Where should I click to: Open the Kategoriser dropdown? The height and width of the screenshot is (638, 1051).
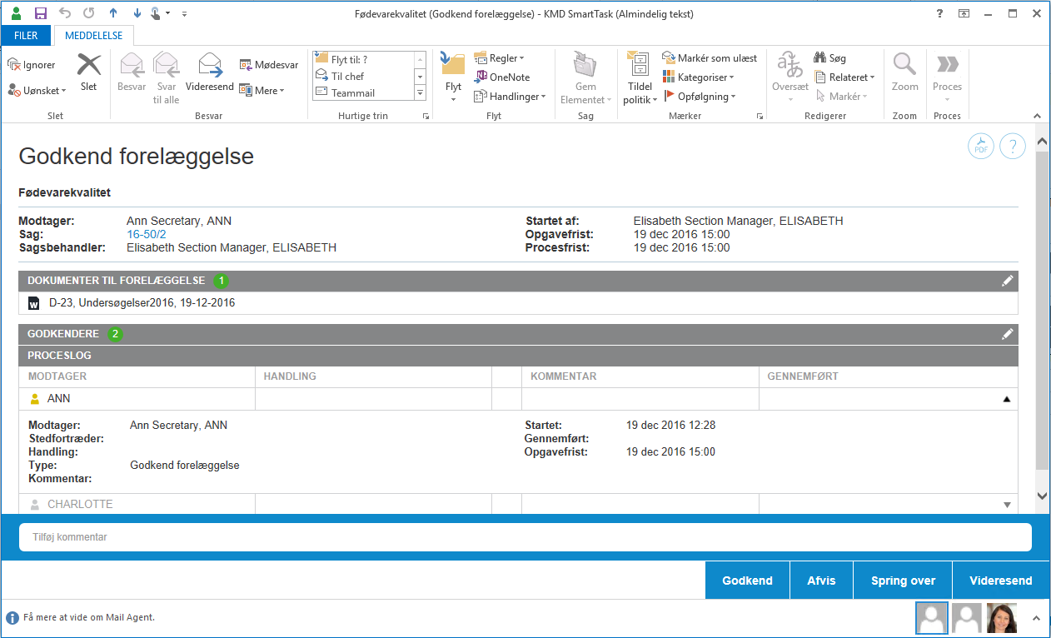point(700,77)
